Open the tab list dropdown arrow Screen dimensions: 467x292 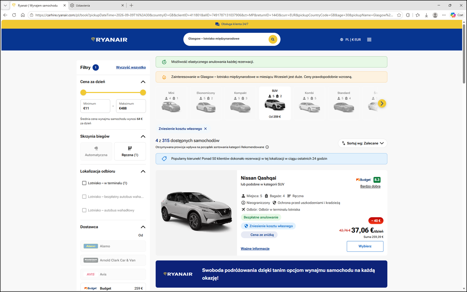click(5, 5)
